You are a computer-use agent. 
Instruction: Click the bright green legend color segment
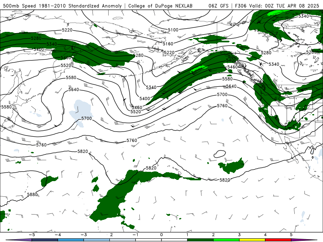(226, 240)
